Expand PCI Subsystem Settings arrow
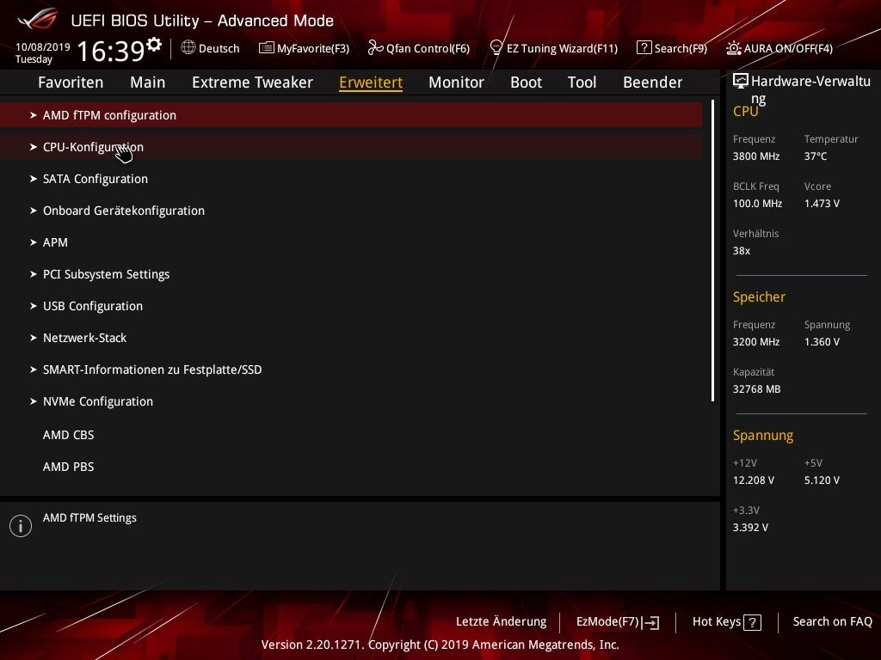Viewport: 881px width, 660px height. click(x=34, y=274)
